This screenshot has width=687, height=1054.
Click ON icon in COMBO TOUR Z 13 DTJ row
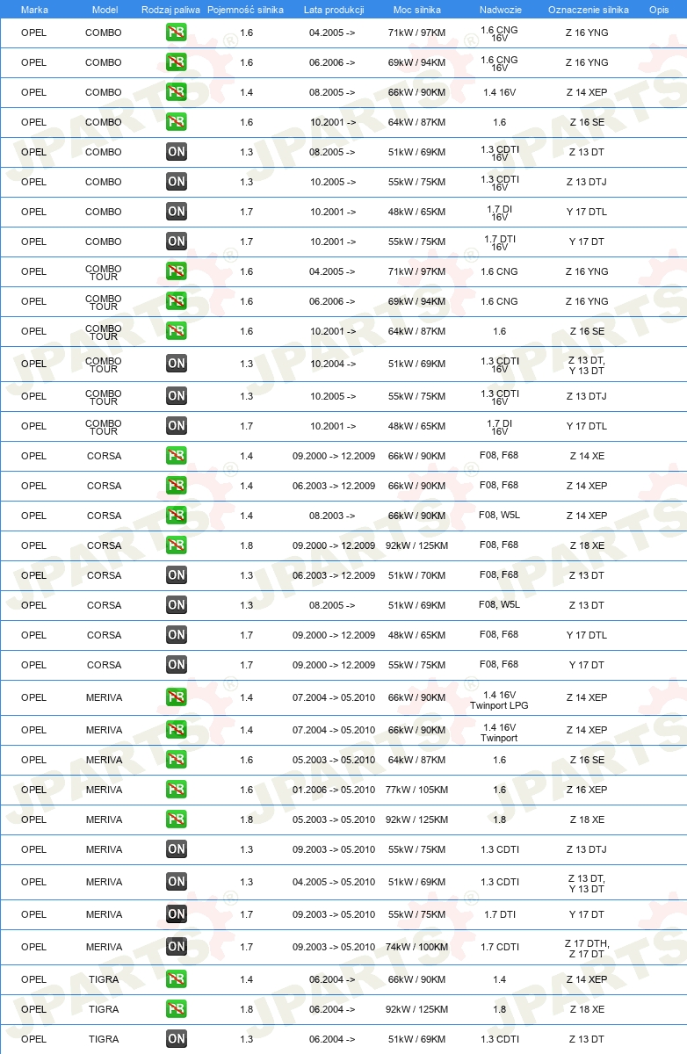tap(176, 396)
